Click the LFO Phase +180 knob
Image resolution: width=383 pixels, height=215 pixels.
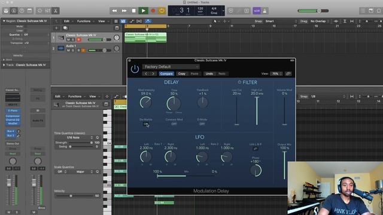click(x=256, y=170)
